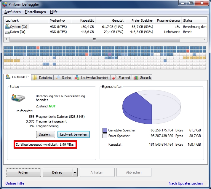Screen dimensions: 211x189
Task: Click the Nach Updates suchen link
Action: point(186,183)
